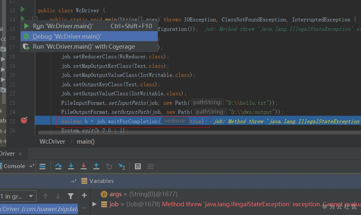The image size is (361, 215).
Task: Click the setOutputValueClass code line
Action: coord(124,94)
